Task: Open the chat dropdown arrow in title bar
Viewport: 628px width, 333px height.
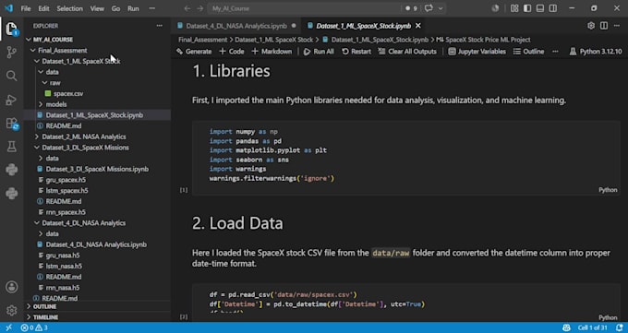Action: pos(441,8)
